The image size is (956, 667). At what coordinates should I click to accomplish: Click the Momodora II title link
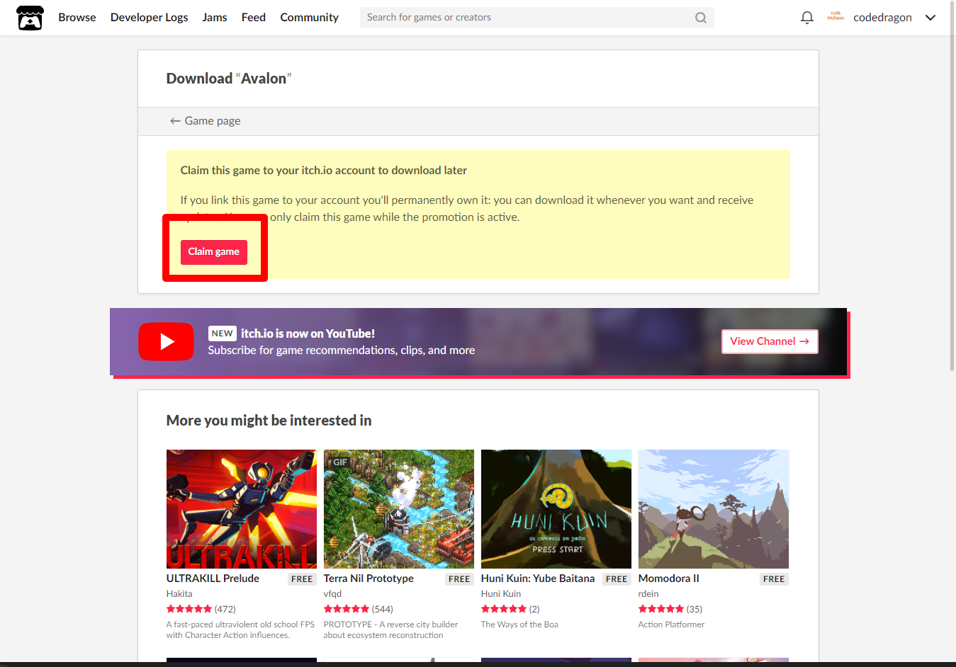[x=668, y=578]
